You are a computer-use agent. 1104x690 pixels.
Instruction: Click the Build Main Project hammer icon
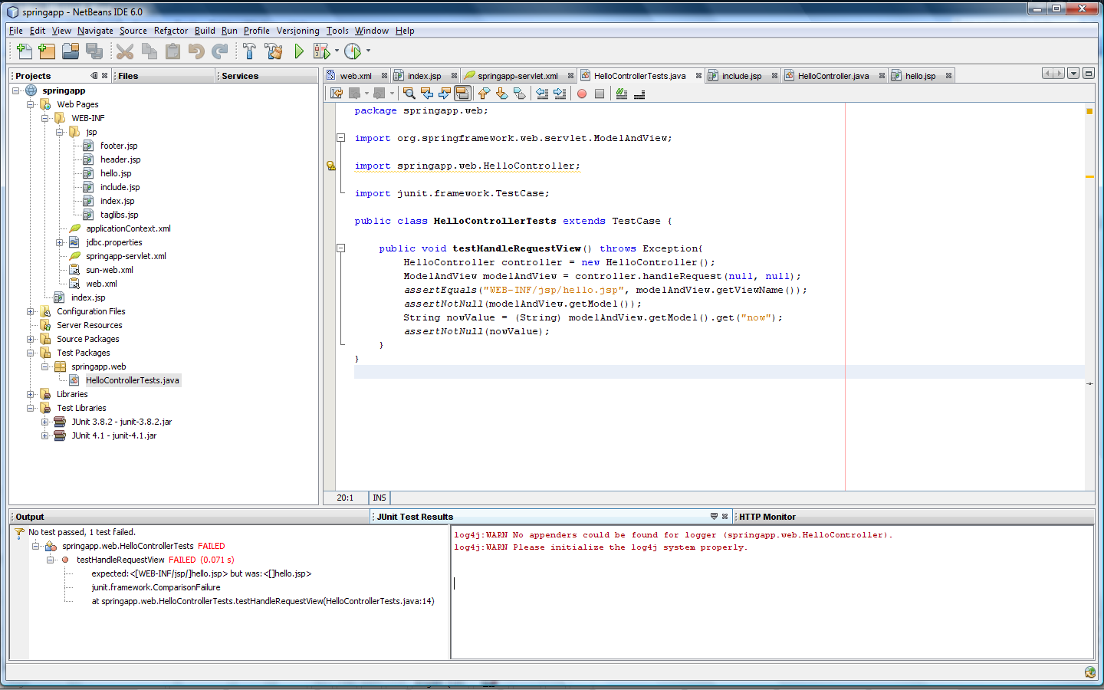pos(249,51)
